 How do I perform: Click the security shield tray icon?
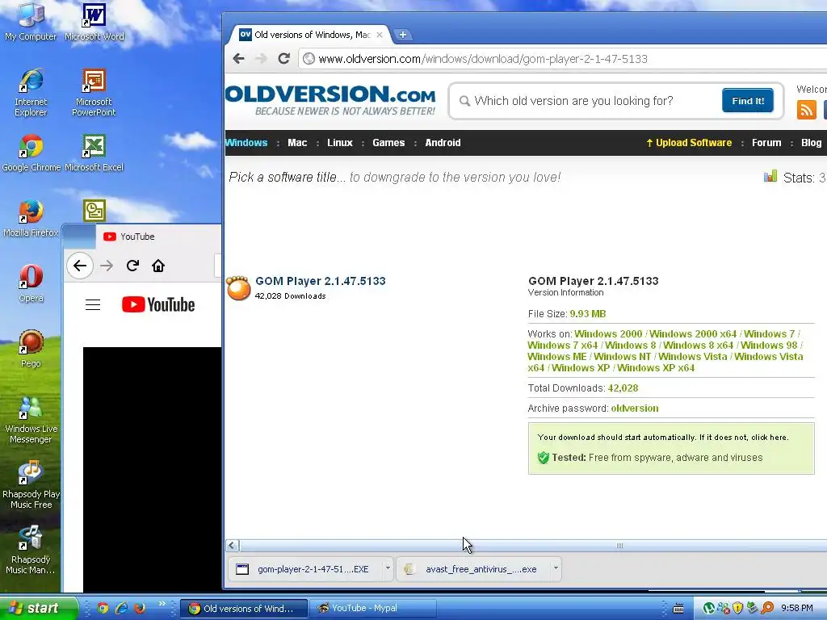(x=738, y=609)
